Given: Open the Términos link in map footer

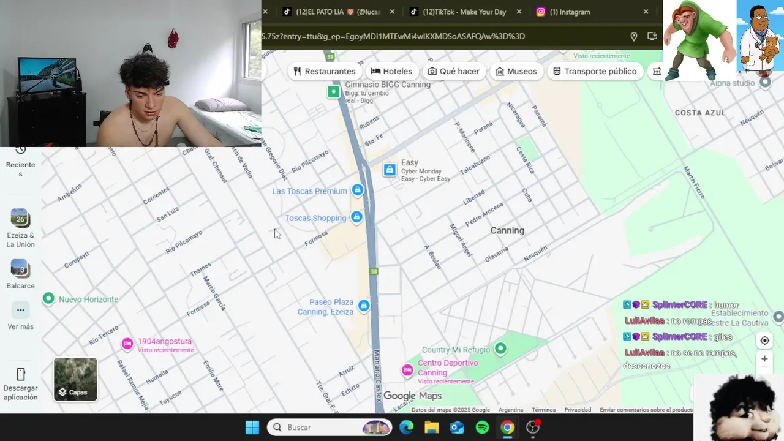Looking at the screenshot, I should (543, 410).
